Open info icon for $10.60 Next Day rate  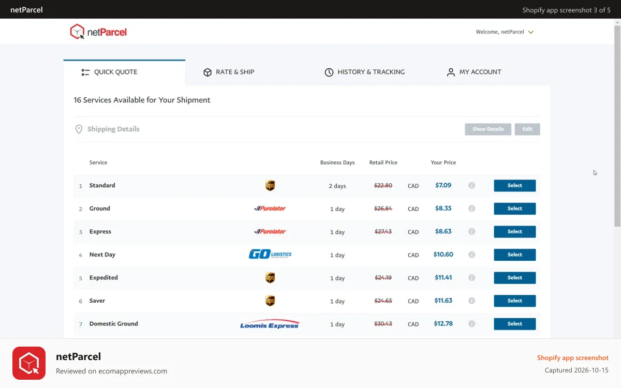pyautogui.click(x=471, y=255)
